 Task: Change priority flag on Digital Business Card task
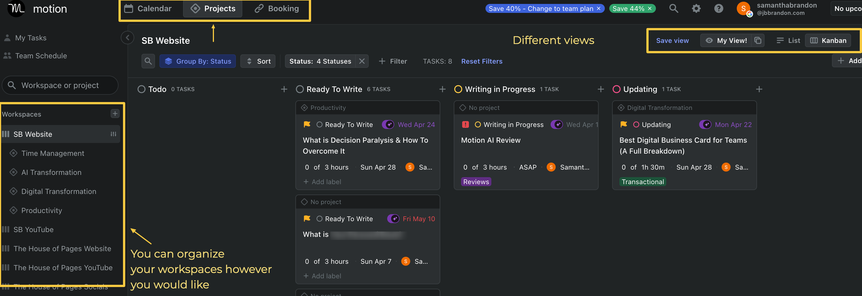(x=623, y=124)
